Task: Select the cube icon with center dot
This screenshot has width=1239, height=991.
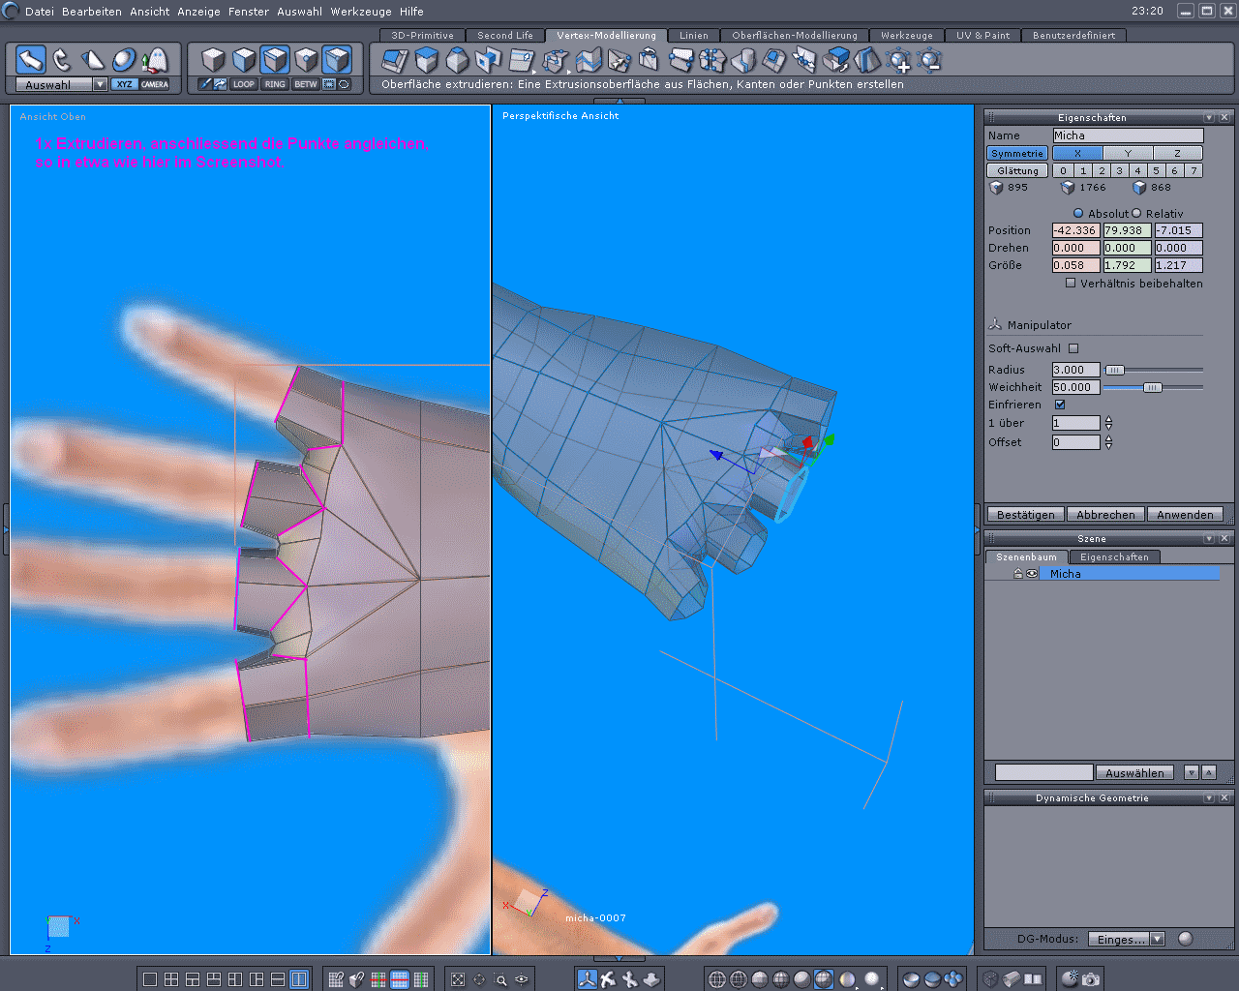Action: tap(306, 60)
